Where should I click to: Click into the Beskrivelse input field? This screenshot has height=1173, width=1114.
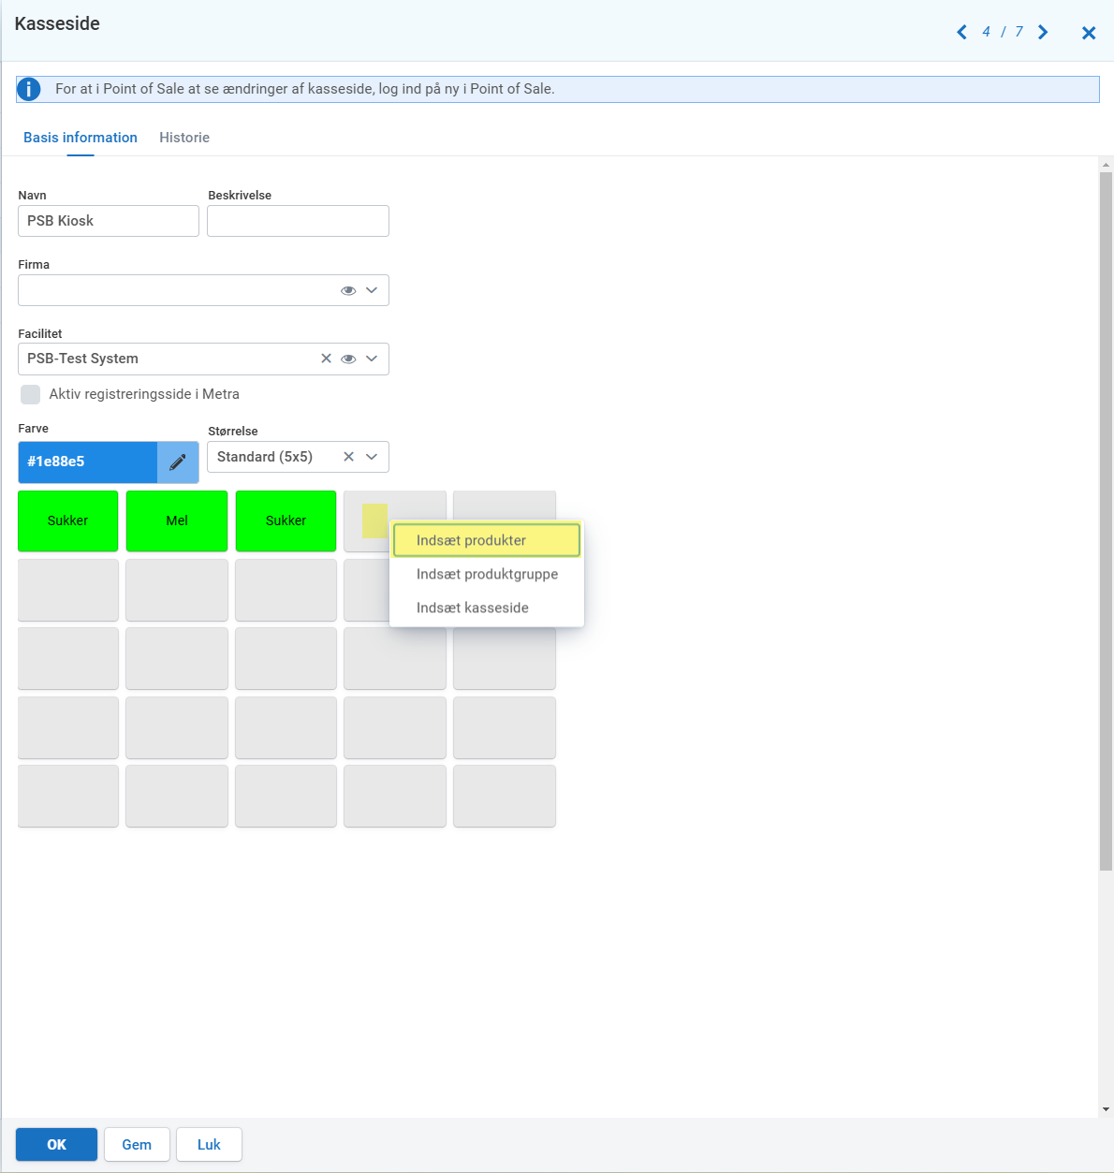pyautogui.click(x=298, y=221)
